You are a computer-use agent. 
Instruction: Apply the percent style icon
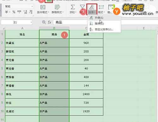pyautogui.click(x=14, y=12)
